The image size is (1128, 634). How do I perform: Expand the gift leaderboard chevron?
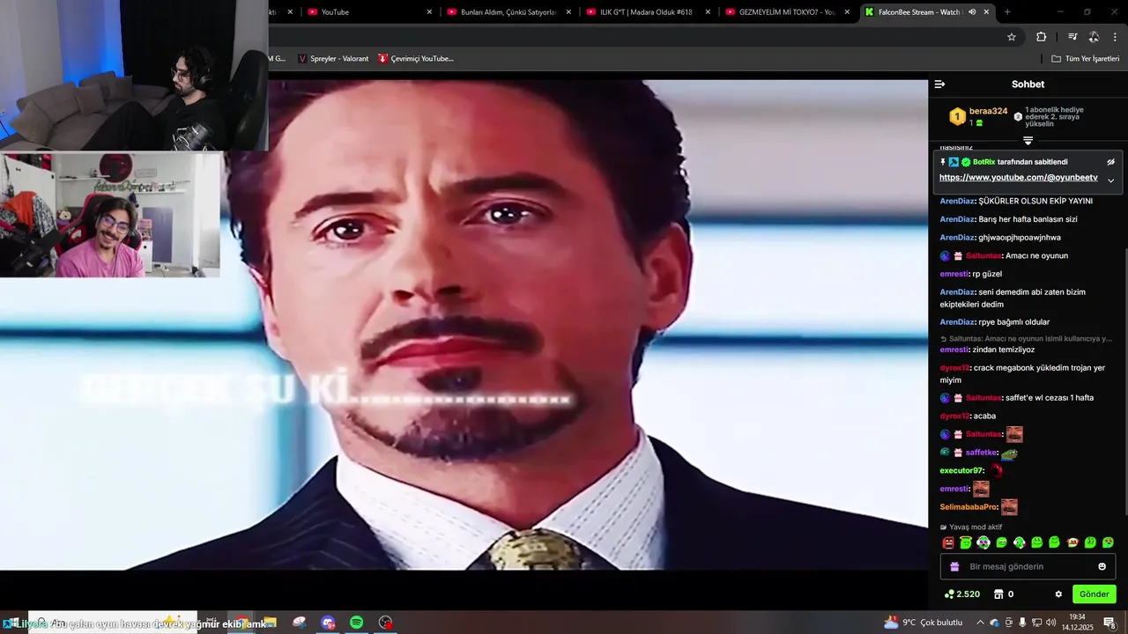point(1028,141)
